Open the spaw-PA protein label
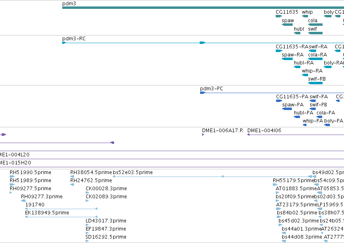344x243 pixels. 293,105
